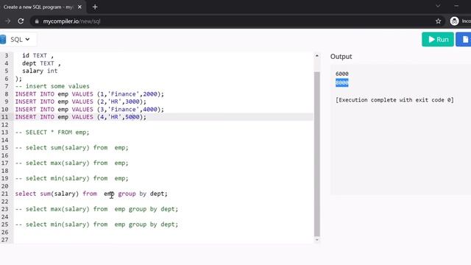
Task: Click the '-- insert some values' comment
Action: [52, 86]
